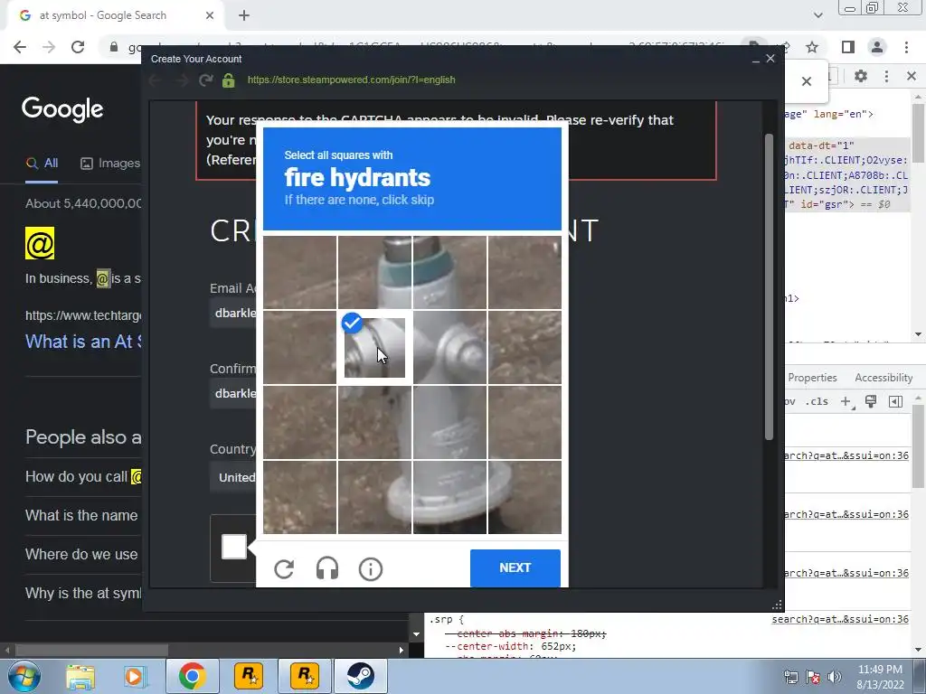Close the overlay X above DevTools
926x694 pixels.
[806, 81]
